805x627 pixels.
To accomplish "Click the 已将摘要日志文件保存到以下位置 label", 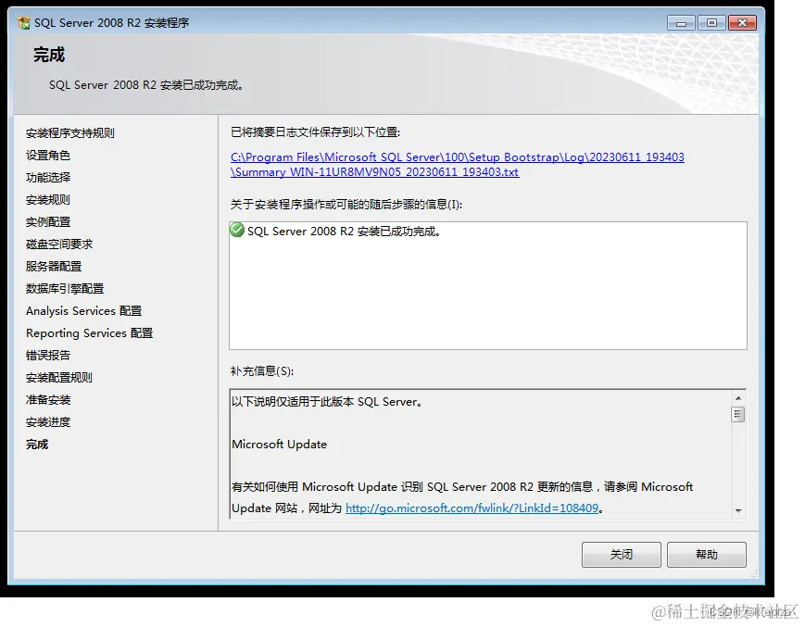I will (315, 132).
